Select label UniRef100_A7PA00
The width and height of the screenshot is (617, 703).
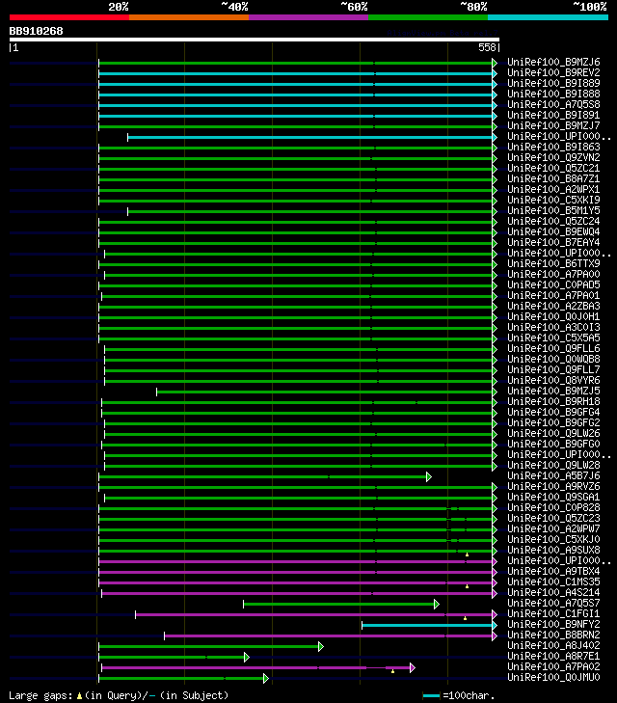(553, 275)
